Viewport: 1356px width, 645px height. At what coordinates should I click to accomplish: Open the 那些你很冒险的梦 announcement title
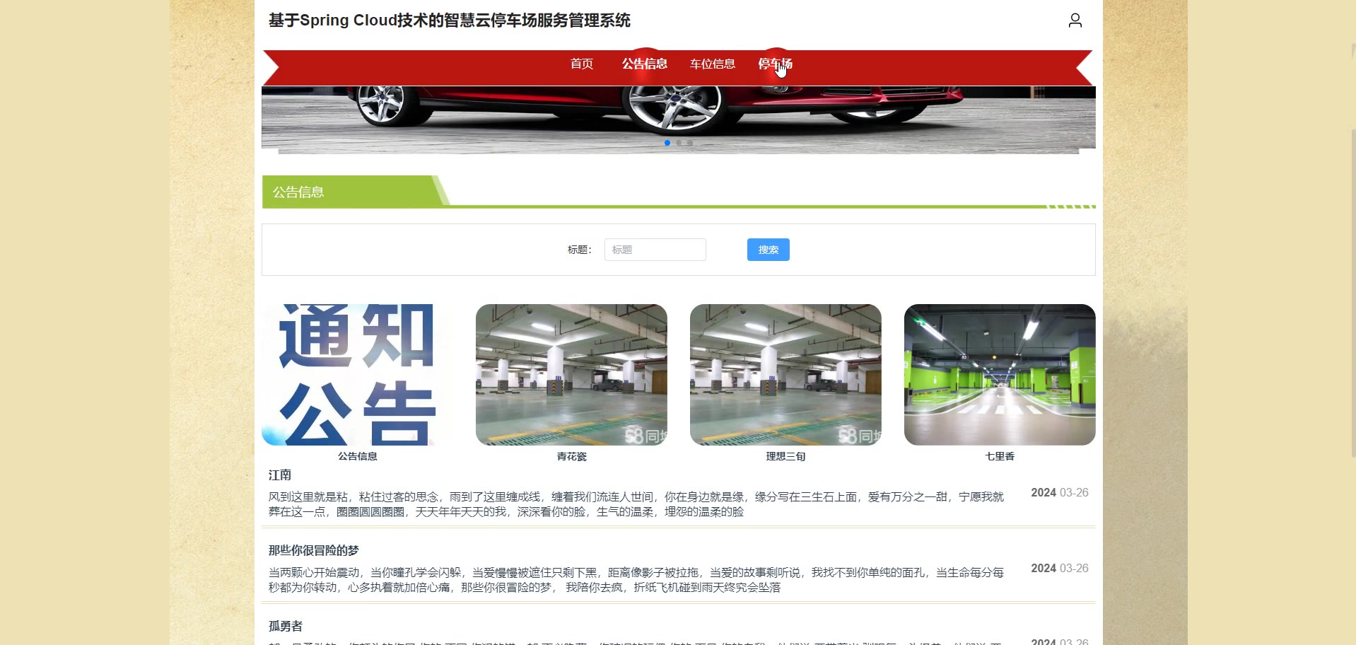point(314,550)
